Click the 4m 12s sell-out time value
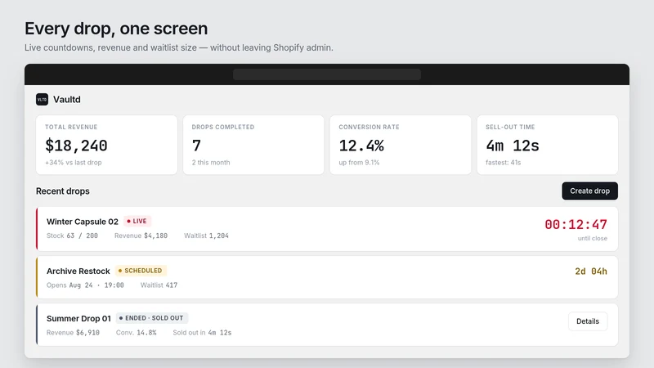 (x=513, y=146)
